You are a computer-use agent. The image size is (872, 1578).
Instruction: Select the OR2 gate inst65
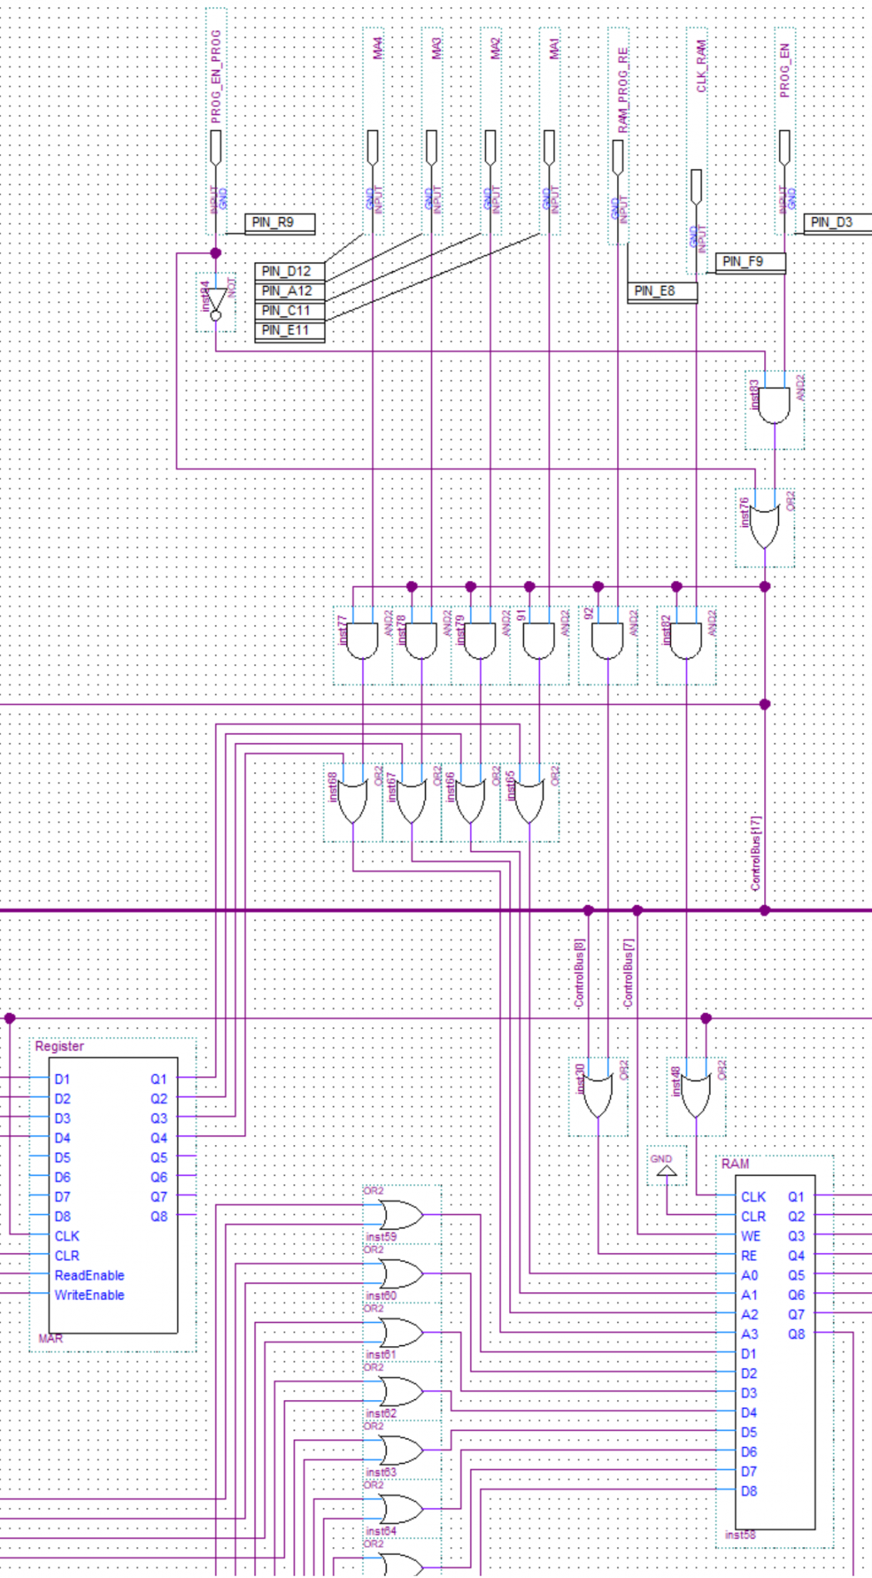coord(529,802)
